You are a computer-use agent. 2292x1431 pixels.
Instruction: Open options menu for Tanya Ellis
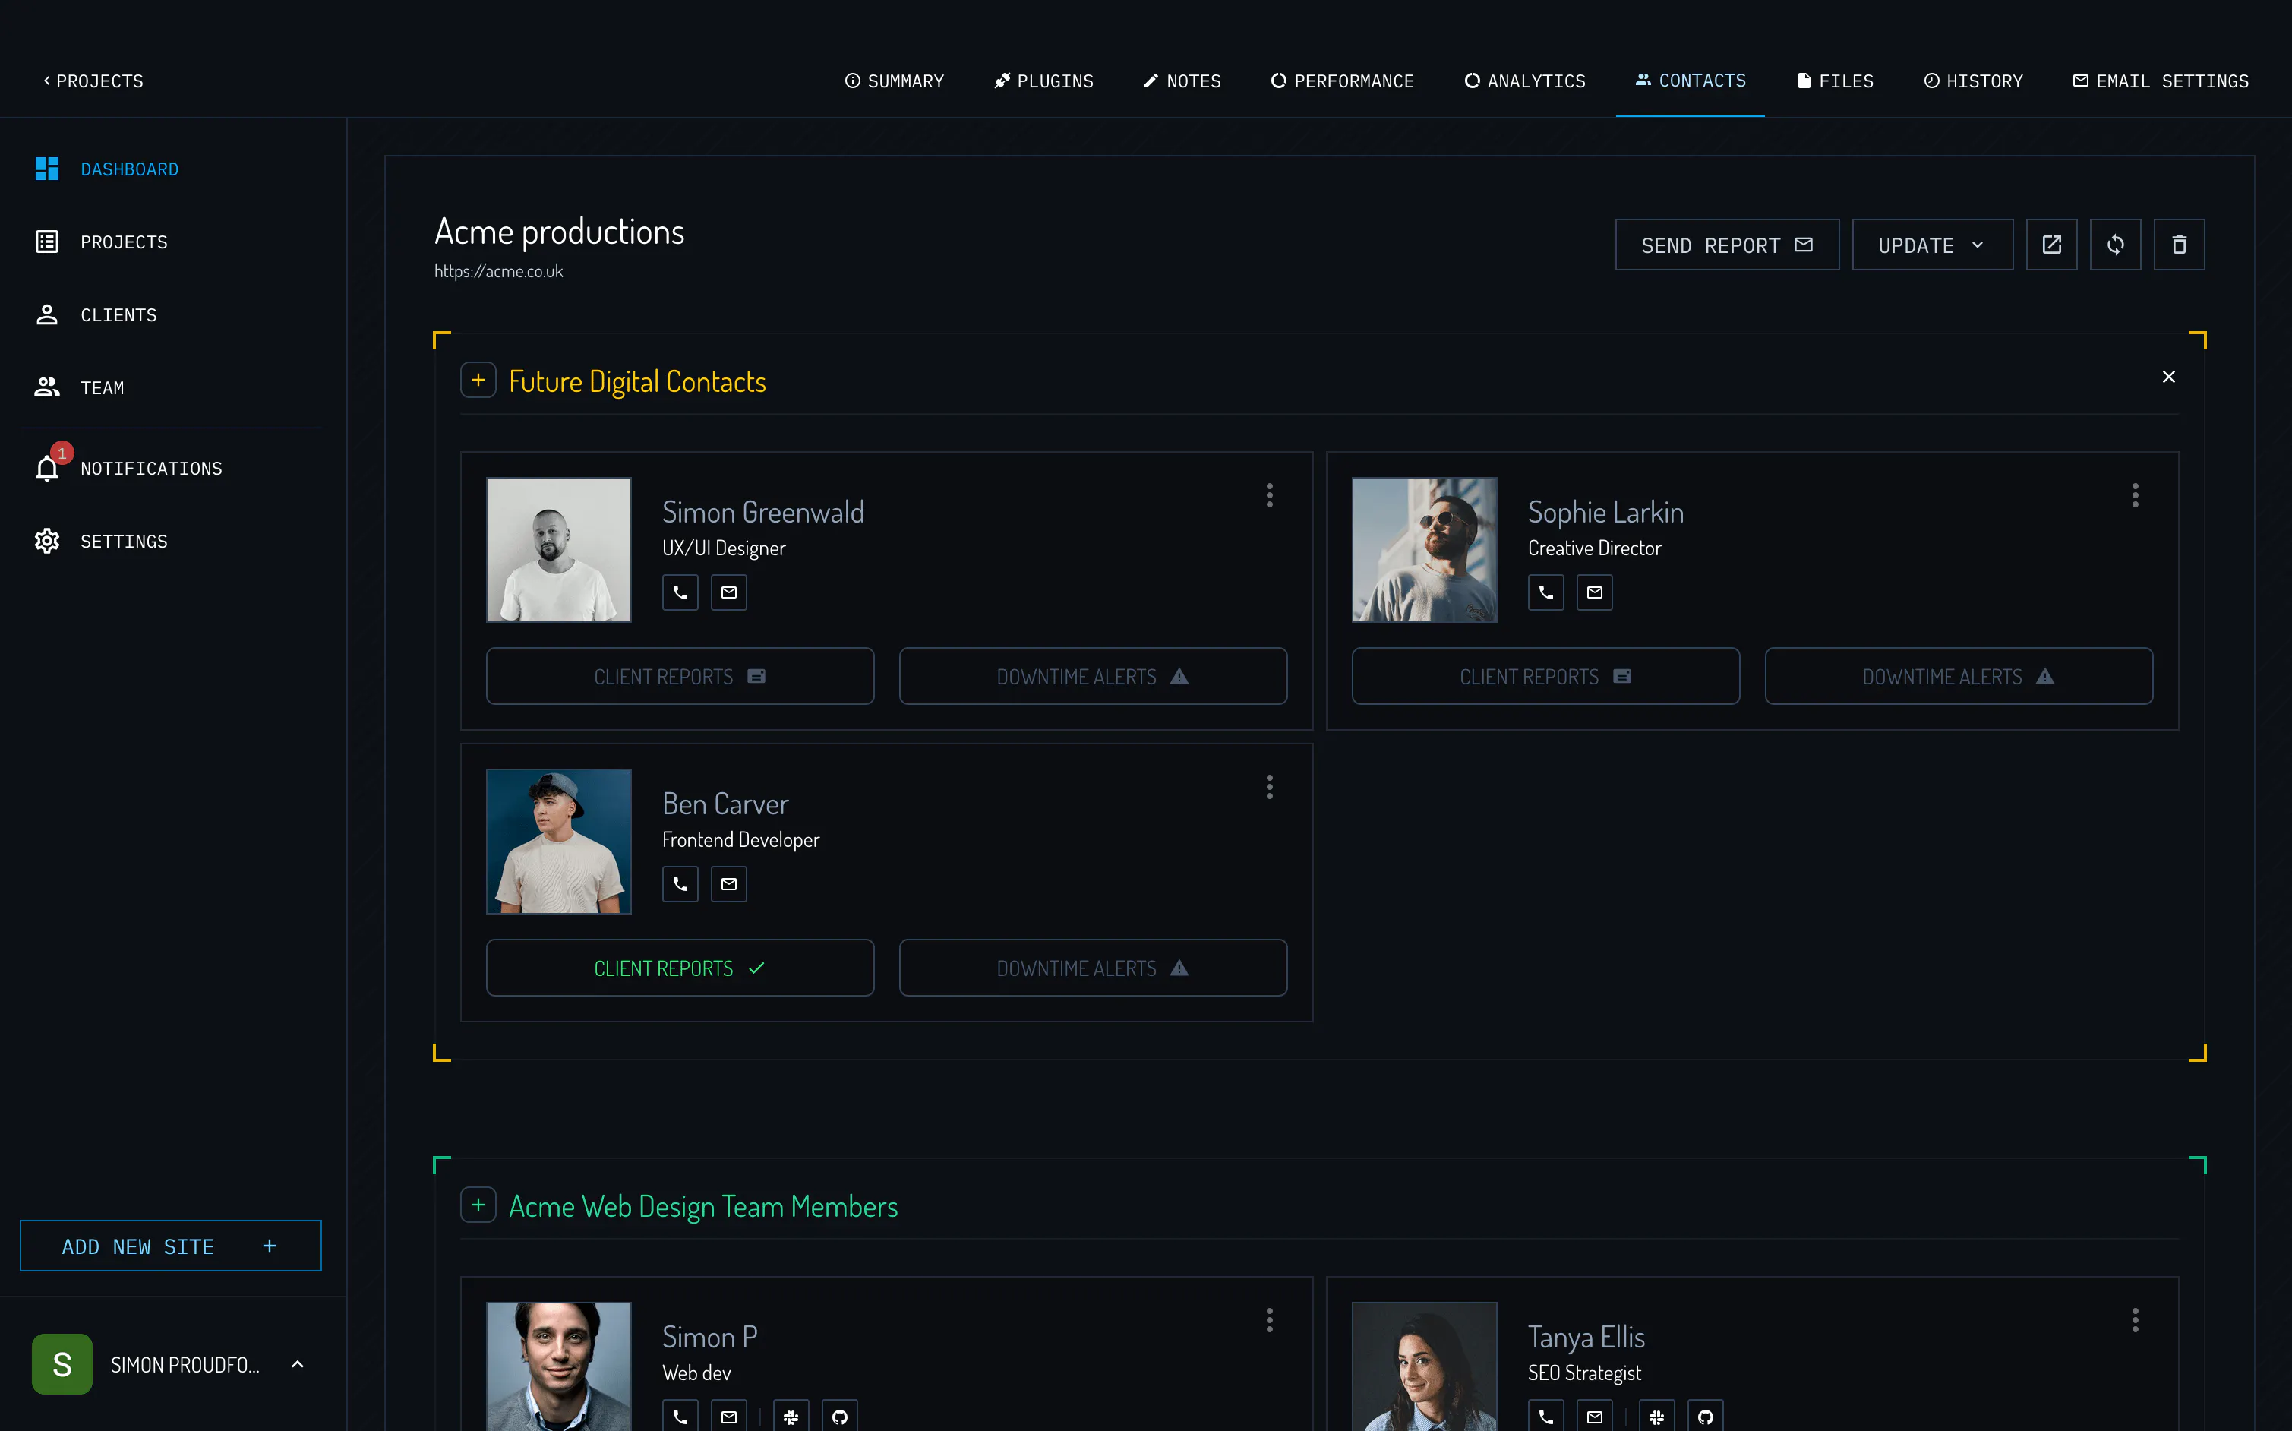coord(2135,1319)
